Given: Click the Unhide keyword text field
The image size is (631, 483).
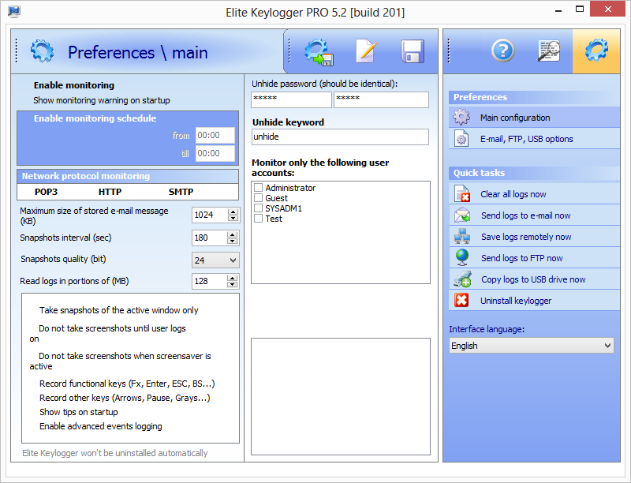Looking at the screenshot, I should [x=339, y=137].
